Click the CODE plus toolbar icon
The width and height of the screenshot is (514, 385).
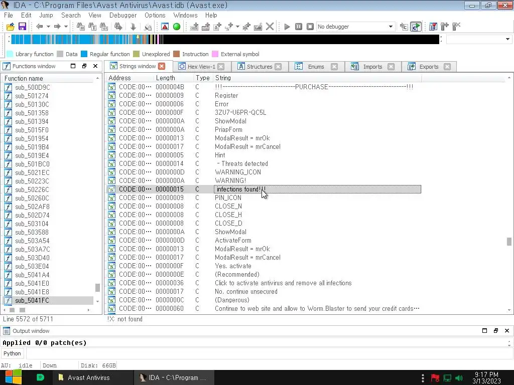[x=194, y=27]
